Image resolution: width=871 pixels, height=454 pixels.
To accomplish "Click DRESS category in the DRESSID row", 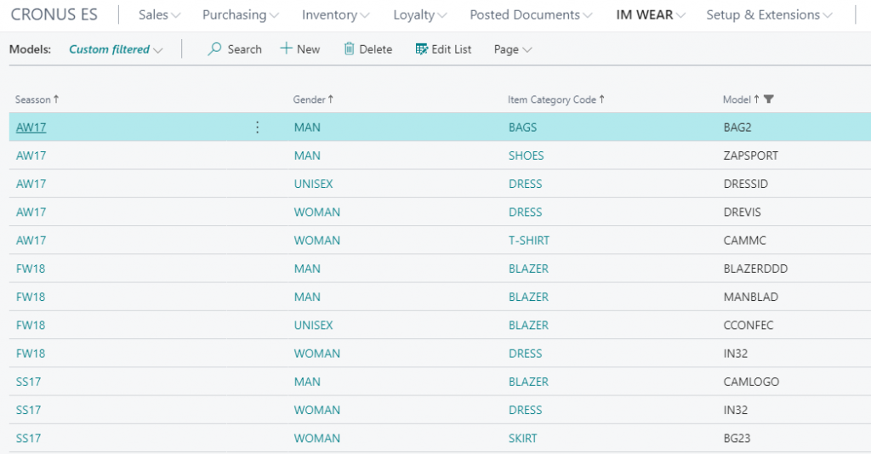I will click(525, 184).
